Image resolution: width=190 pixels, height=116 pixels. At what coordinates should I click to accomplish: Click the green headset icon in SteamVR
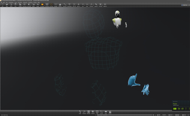175,109
